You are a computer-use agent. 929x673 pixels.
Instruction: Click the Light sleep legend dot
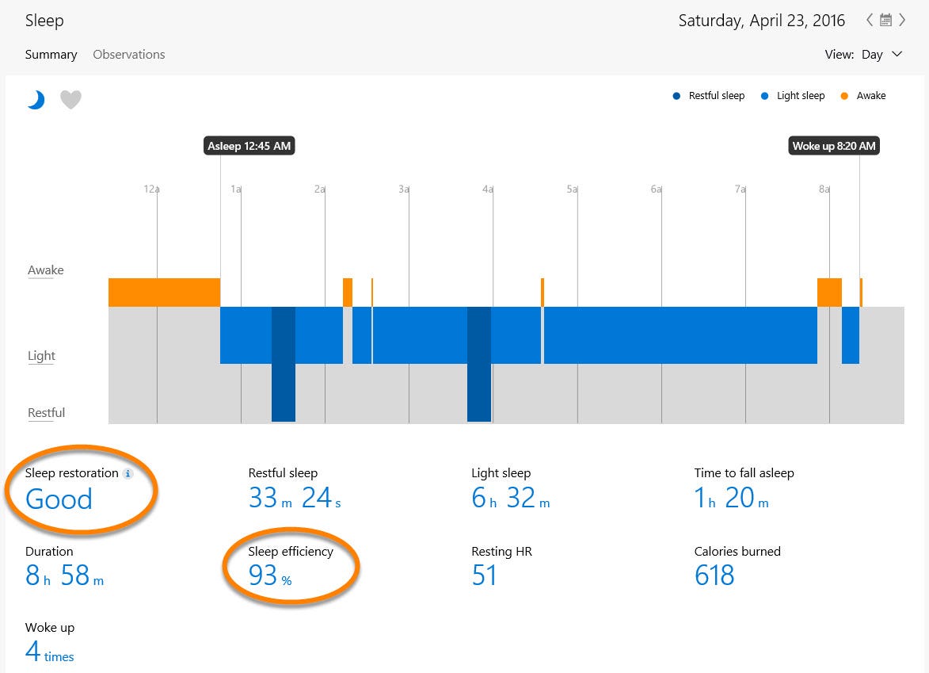click(763, 95)
